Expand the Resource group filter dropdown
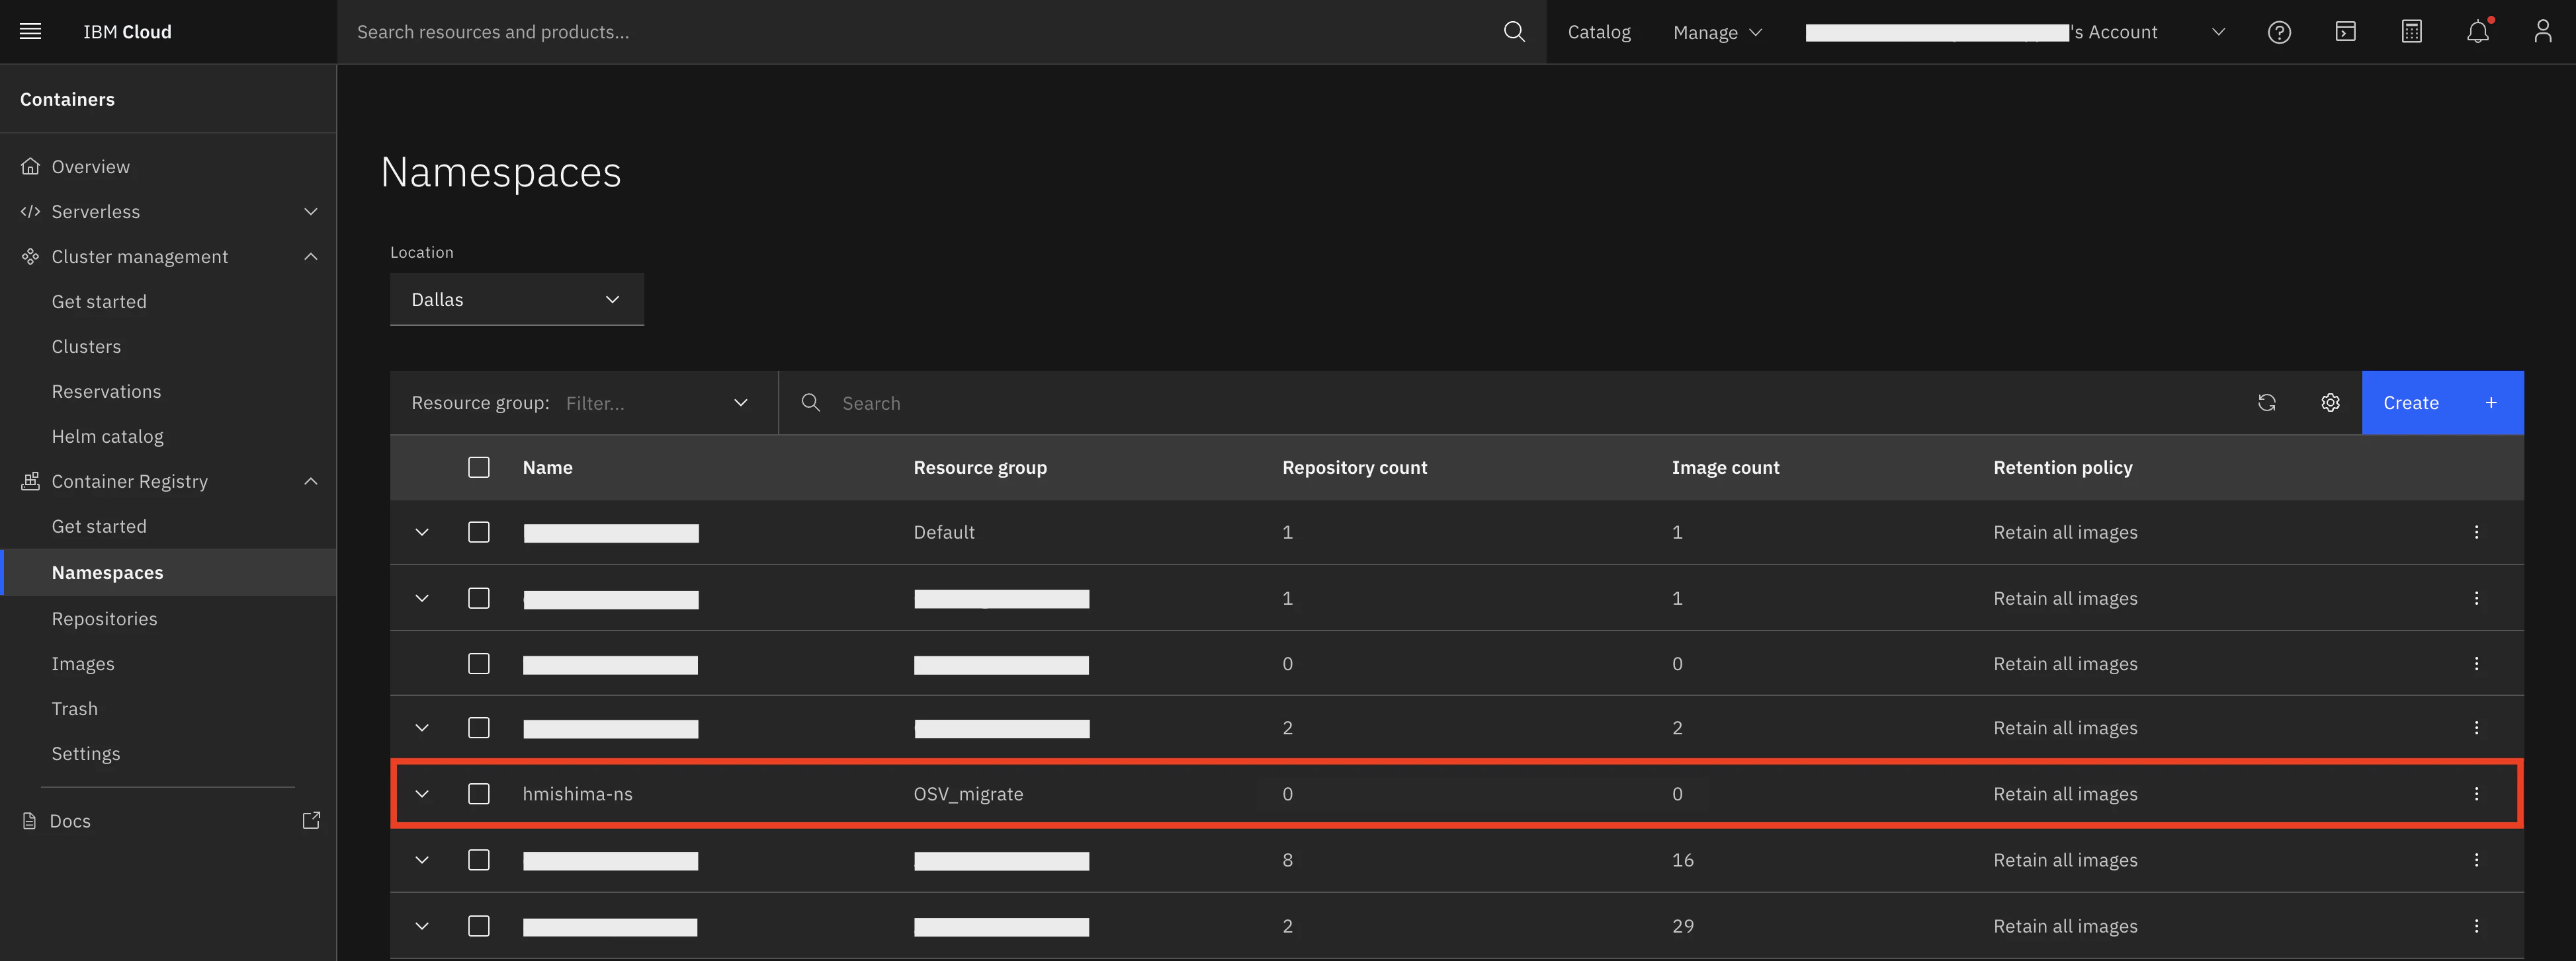This screenshot has width=2576, height=961. (x=740, y=403)
